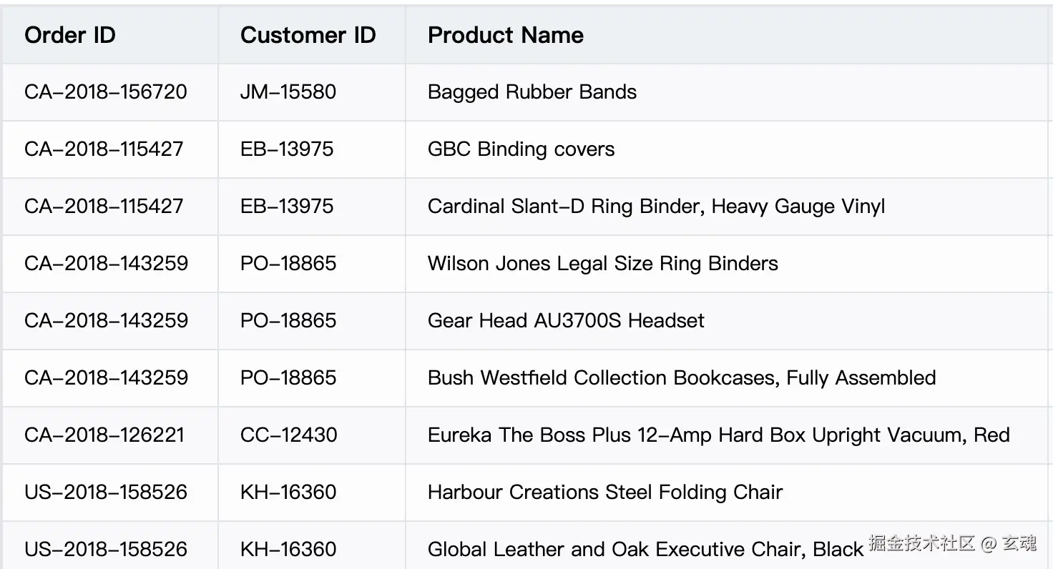The height and width of the screenshot is (569, 1053).
Task: Select customer cell JM-15580
Action: coord(288,92)
